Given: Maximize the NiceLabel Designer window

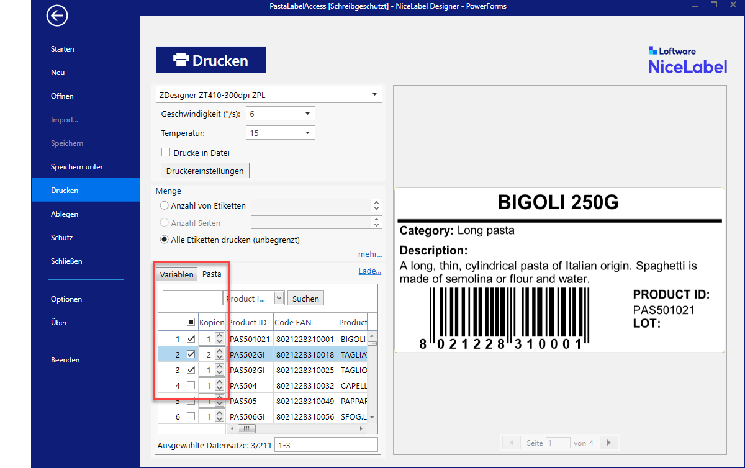Looking at the screenshot, I should (x=714, y=5).
